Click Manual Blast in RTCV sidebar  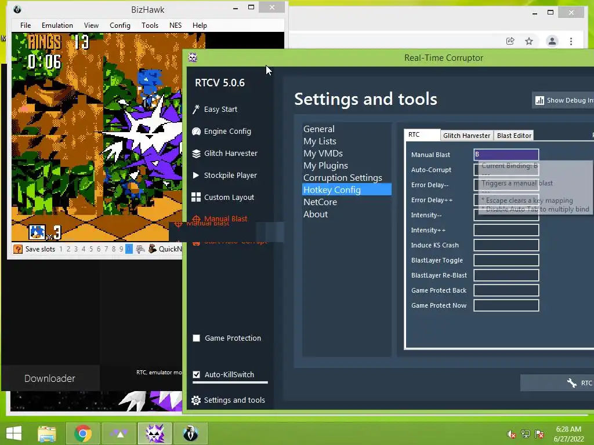pos(220,218)
